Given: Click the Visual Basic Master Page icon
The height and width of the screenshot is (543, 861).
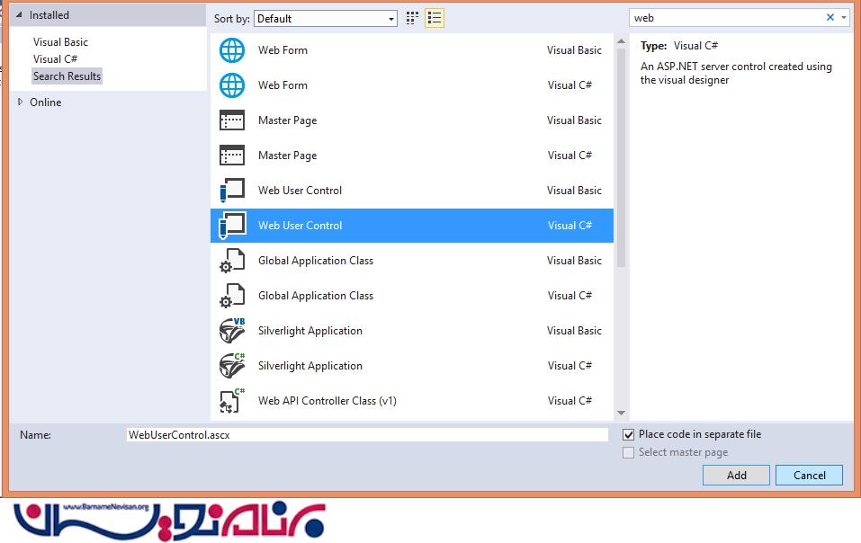Looking at the screenshot, I should click(232, 120).
